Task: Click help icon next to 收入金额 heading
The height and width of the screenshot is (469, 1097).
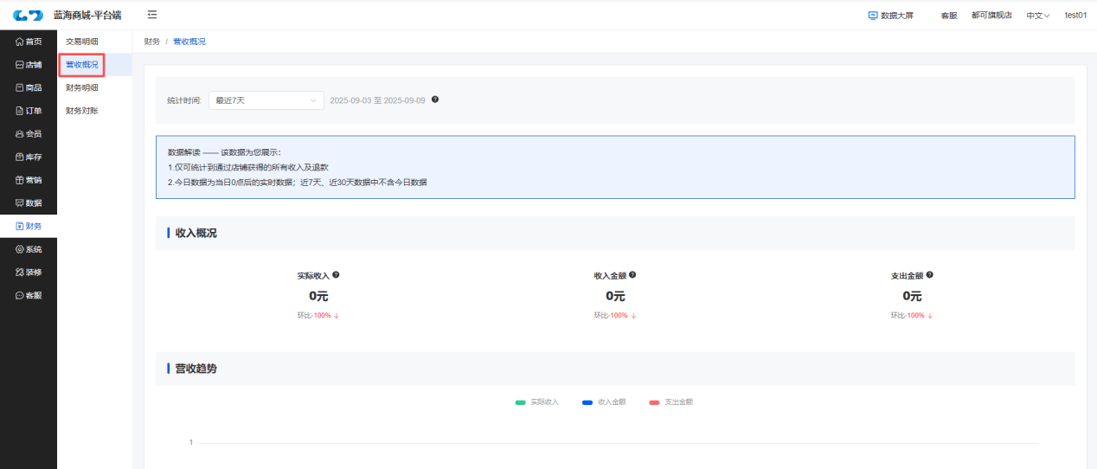Action: [632, 274]
